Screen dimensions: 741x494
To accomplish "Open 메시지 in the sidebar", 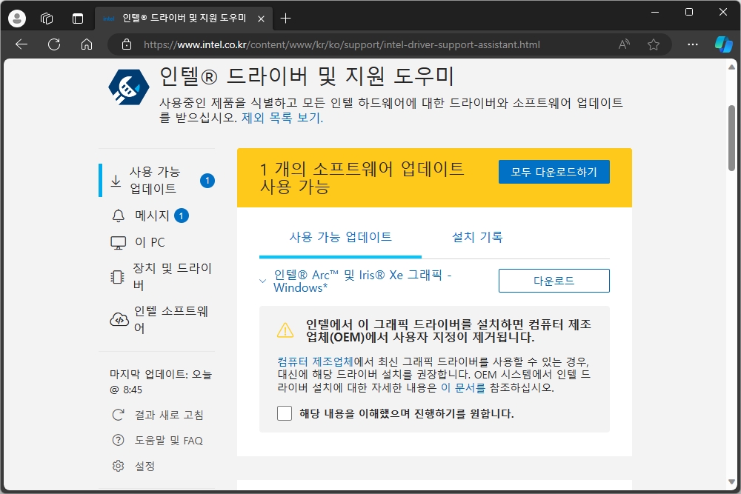I will pyautogui.click(x=152, y=216).
